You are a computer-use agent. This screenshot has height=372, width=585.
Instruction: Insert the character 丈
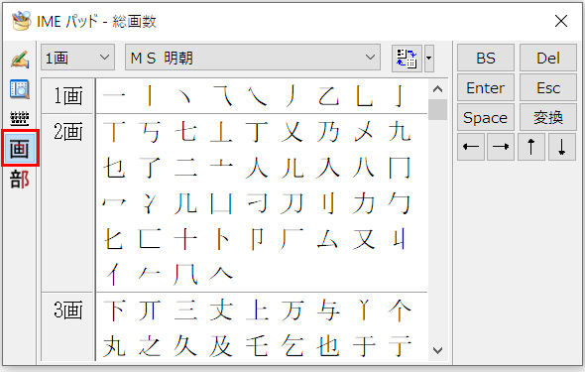pos(221,310)
